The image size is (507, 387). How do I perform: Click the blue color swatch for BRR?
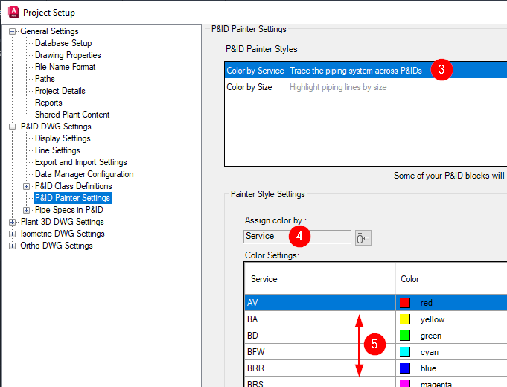pos(405,368)
